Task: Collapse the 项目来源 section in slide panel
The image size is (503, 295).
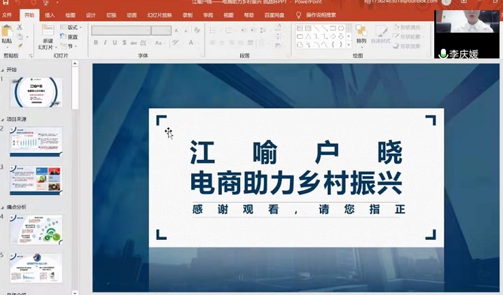Action: tap(3, 119)
